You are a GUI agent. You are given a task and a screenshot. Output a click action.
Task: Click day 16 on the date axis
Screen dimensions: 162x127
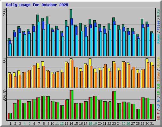(81, 124)
